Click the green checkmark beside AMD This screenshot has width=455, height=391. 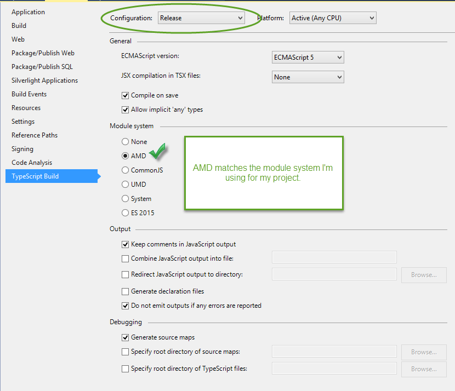(x=157, y=151)
